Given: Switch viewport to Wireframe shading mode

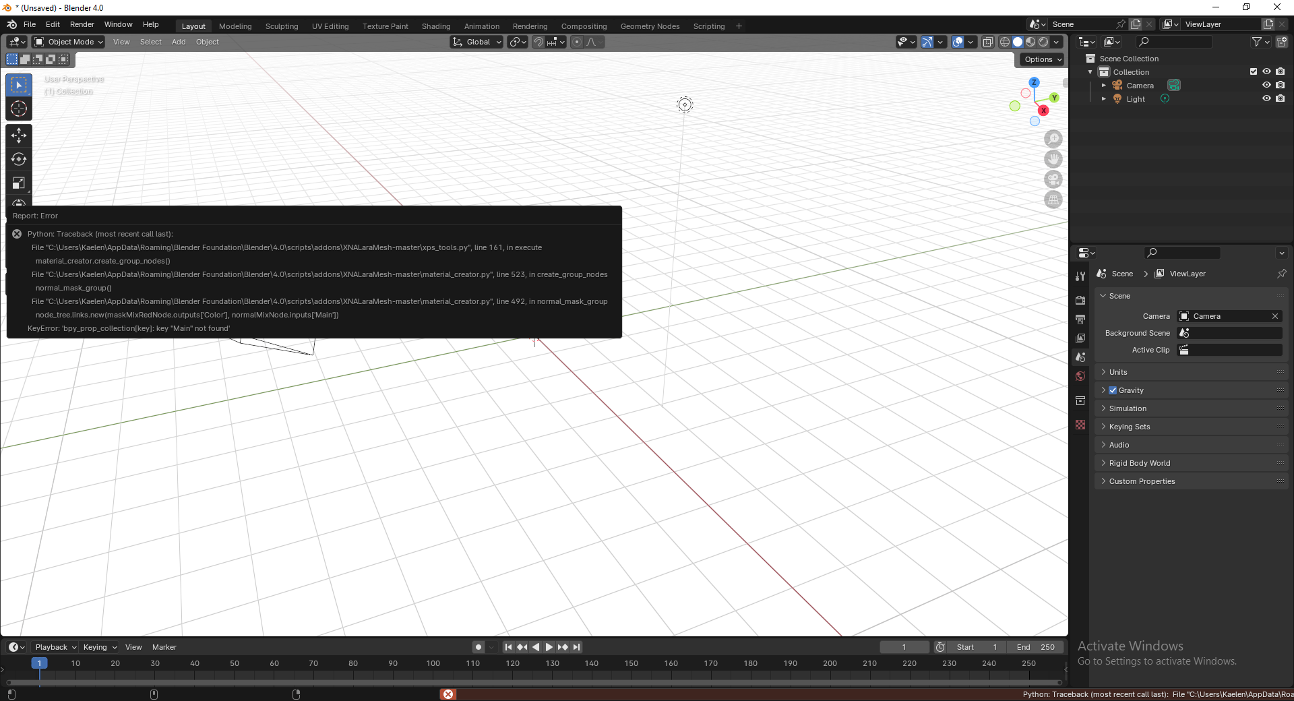Looking at the screenshot, I should tap(1004, 41).
